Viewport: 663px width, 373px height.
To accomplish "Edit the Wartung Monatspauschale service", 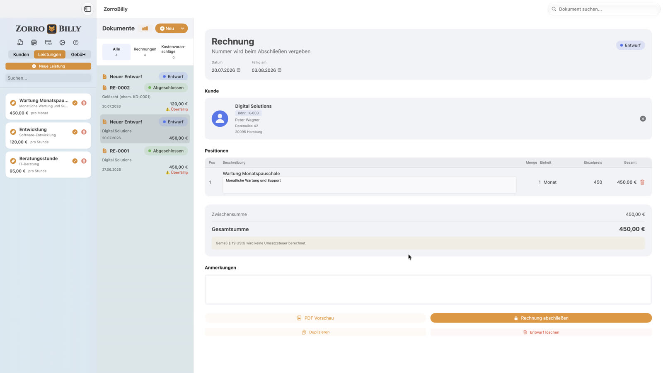I will click(75, 103).
